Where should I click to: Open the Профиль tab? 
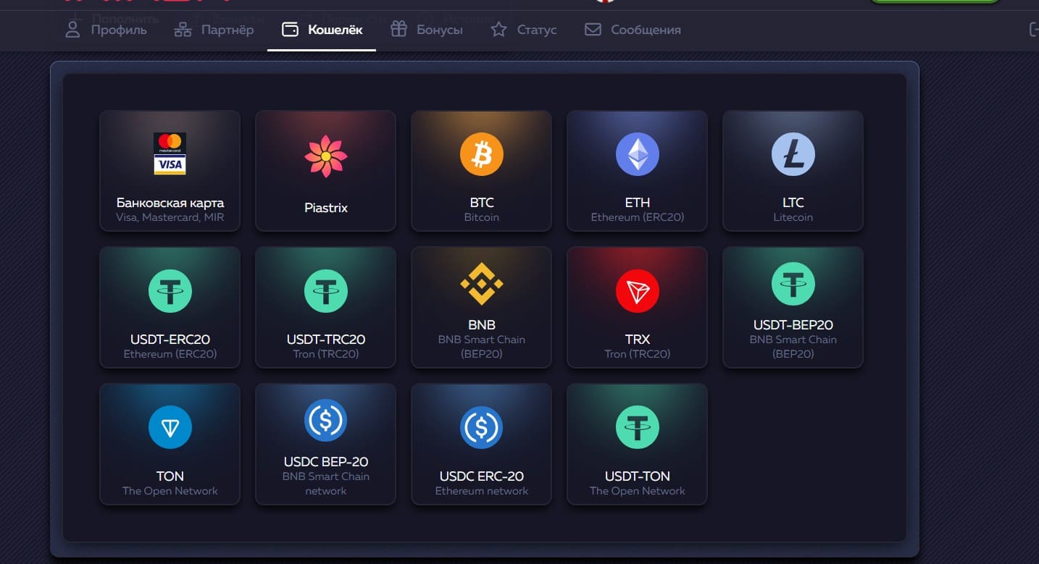[x=106, y=30]
